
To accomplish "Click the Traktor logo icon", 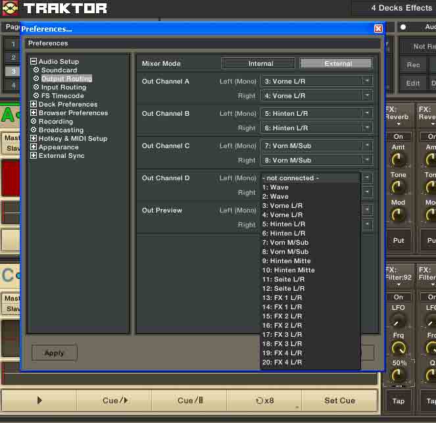I will tap(10, 8).
